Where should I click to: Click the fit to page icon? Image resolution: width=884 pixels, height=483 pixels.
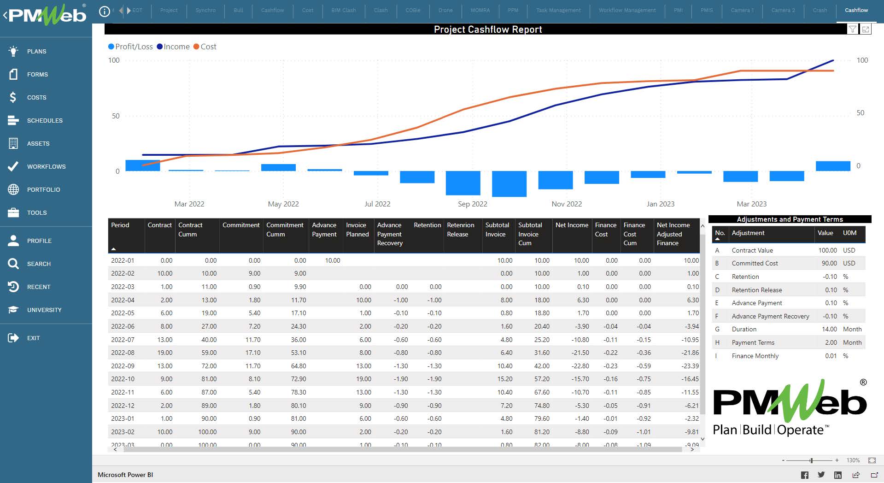[x=872, y=460]
